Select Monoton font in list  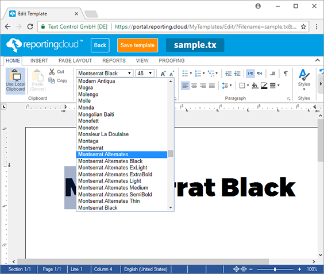pos(122,128)
